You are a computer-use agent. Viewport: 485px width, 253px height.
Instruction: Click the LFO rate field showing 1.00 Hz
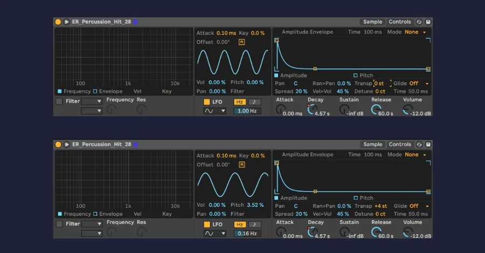pos(247,110)
